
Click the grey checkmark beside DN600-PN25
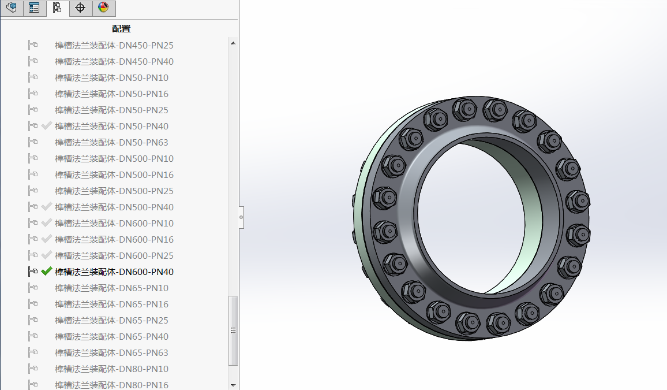tap(47, 255)
